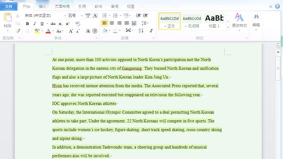
Task: Apply text highlight color
Action: pos(37,31)
